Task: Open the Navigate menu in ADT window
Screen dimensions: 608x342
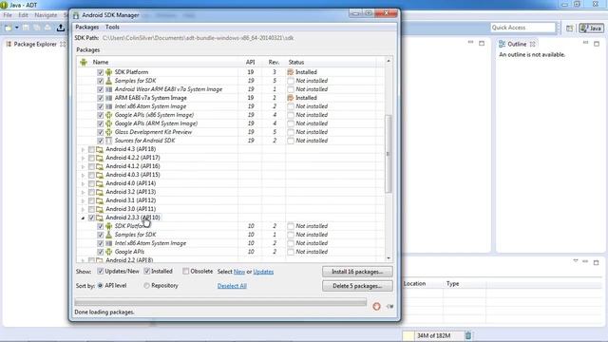Action: coord(46,15)
